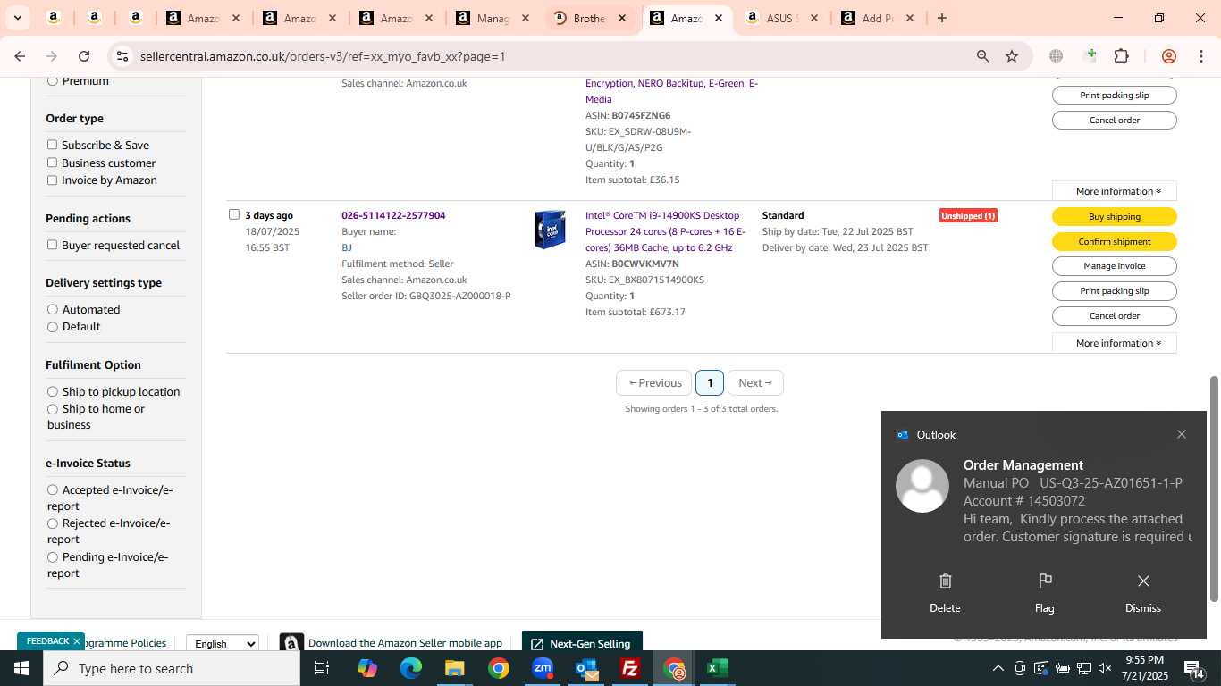Open site information icon in address bar
The image size is (1221, 686).
coord(122,56)
